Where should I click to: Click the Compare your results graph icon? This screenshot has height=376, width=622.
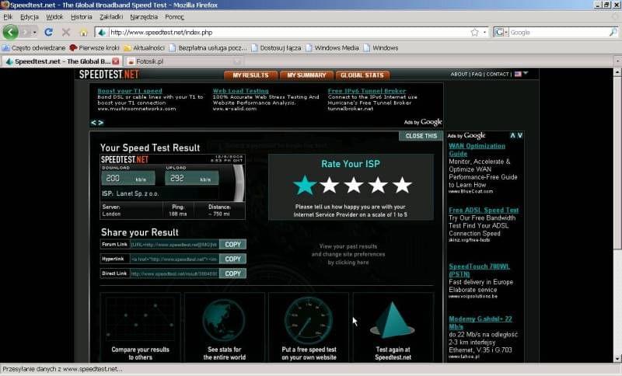click(x=140, y=319)
